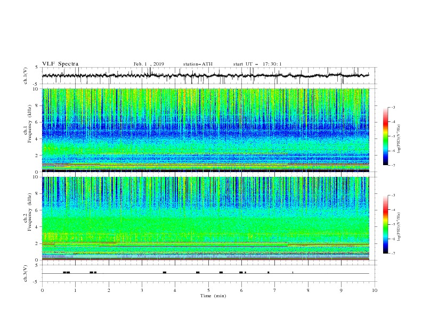Click the "ch.1(V)" waveform axis label
Screen dimensions: 422x326
(x=26, y=76)
